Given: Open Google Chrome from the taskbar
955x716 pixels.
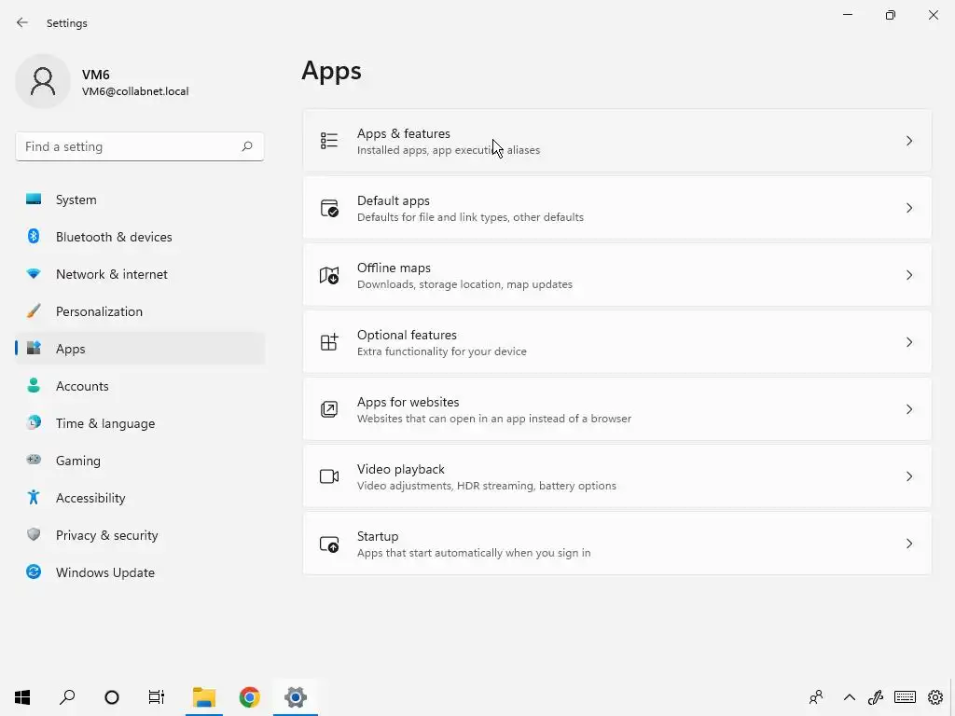Looking at the screenshot, I should point(249,697).
